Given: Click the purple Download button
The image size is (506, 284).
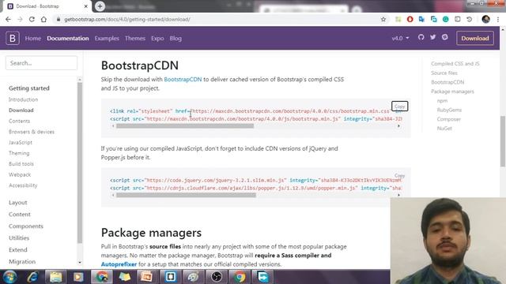Looking at the screenshot, I should pos(474,38).
